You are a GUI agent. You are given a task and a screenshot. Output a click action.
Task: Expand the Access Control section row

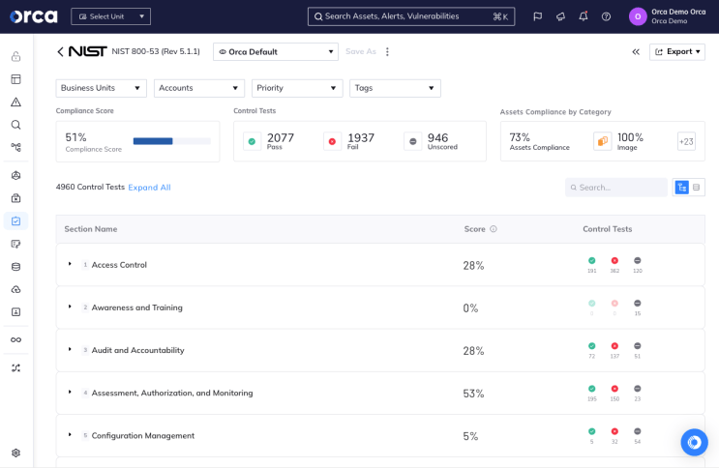tap(70, 264)
